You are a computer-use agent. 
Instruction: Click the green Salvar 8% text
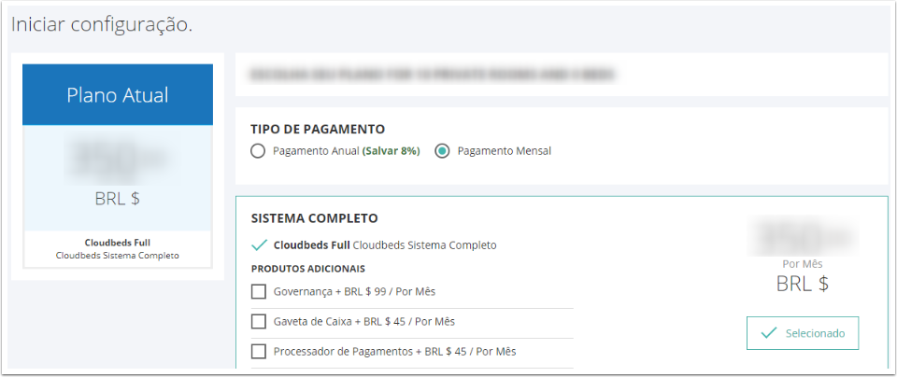(392, 151)
